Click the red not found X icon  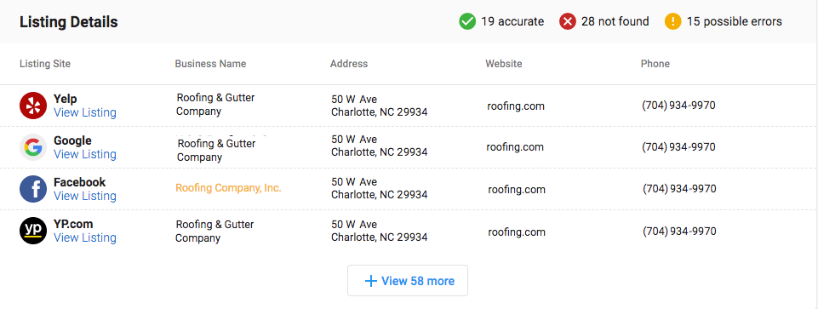pos(568,21)
